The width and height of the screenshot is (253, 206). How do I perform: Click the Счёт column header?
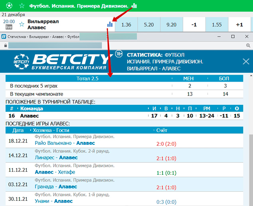coord(162,130)
